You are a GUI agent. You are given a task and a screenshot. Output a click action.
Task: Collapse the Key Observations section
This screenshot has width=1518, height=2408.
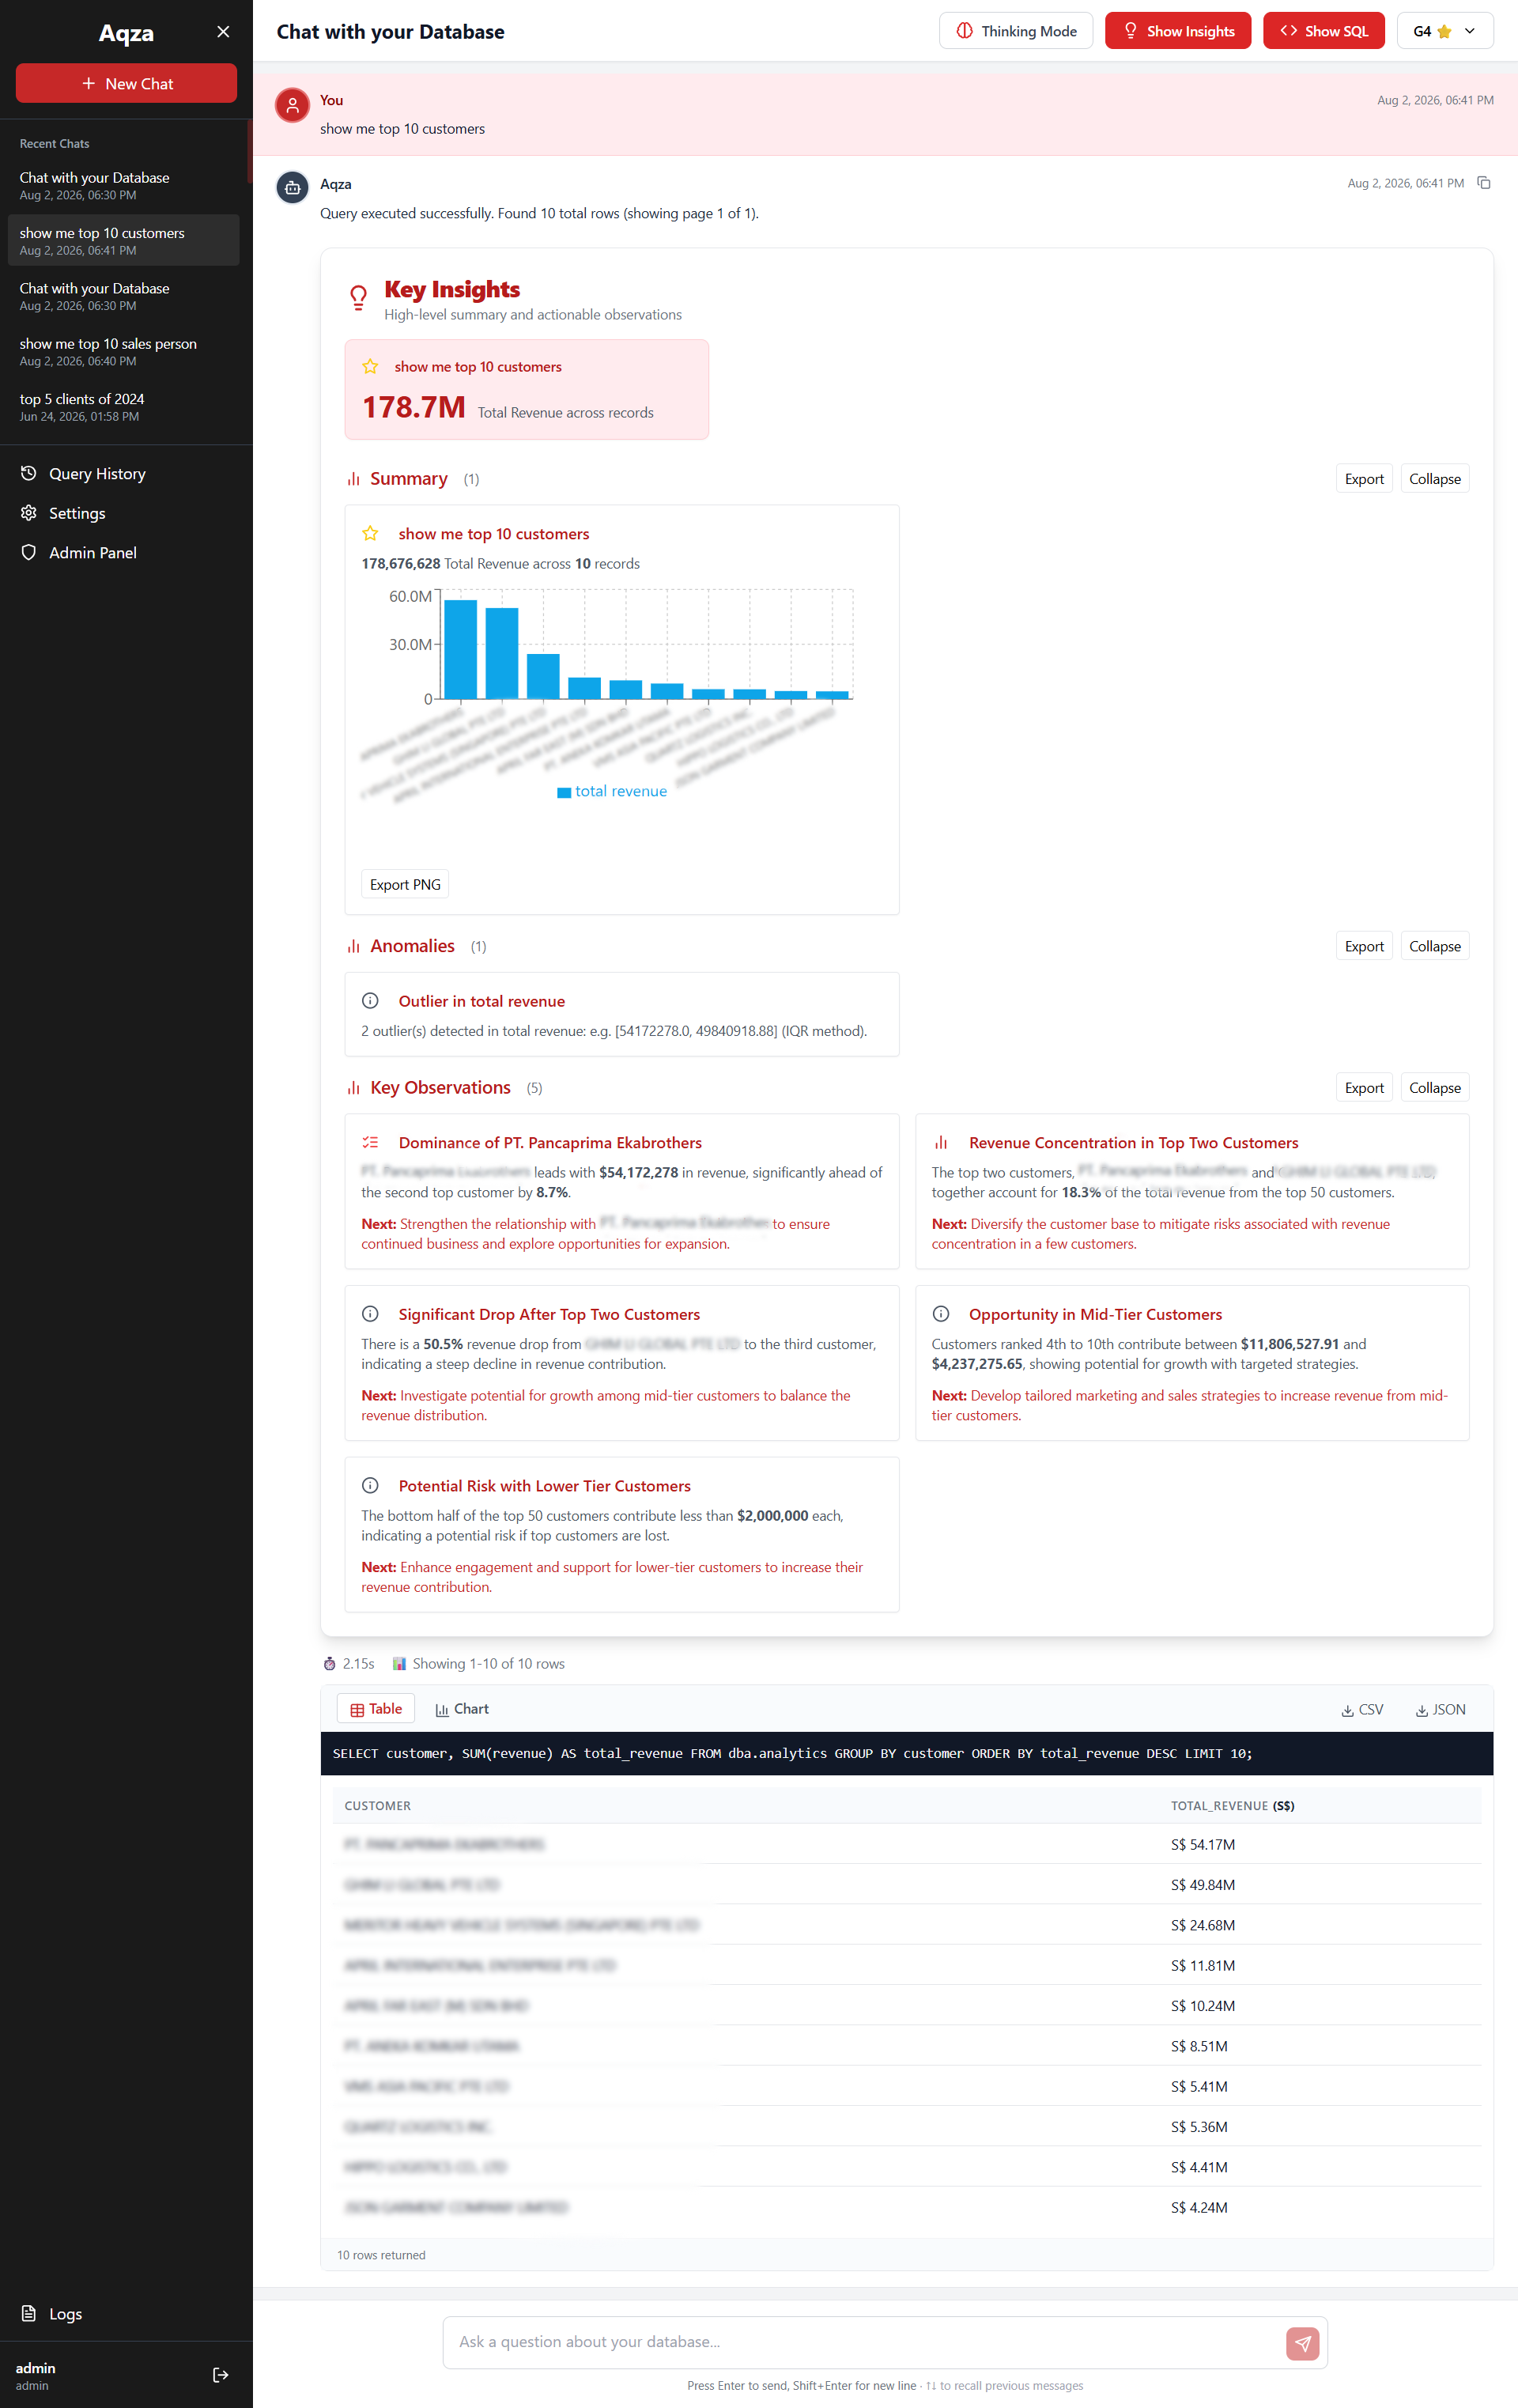1434,1088
